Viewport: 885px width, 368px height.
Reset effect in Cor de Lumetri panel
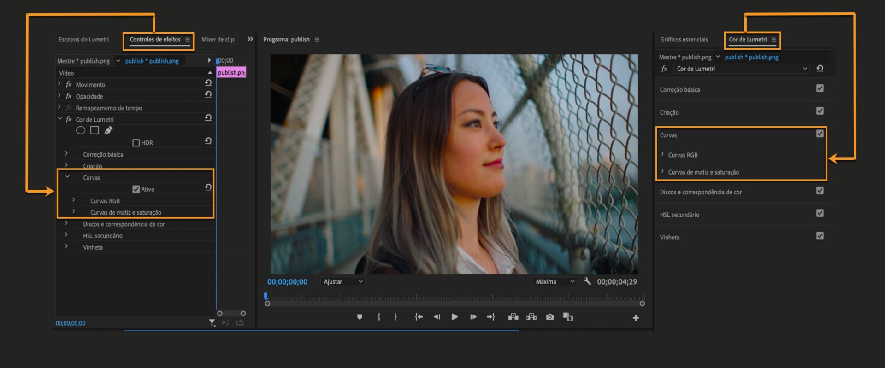pyautogui.click(x=820, y=68)
